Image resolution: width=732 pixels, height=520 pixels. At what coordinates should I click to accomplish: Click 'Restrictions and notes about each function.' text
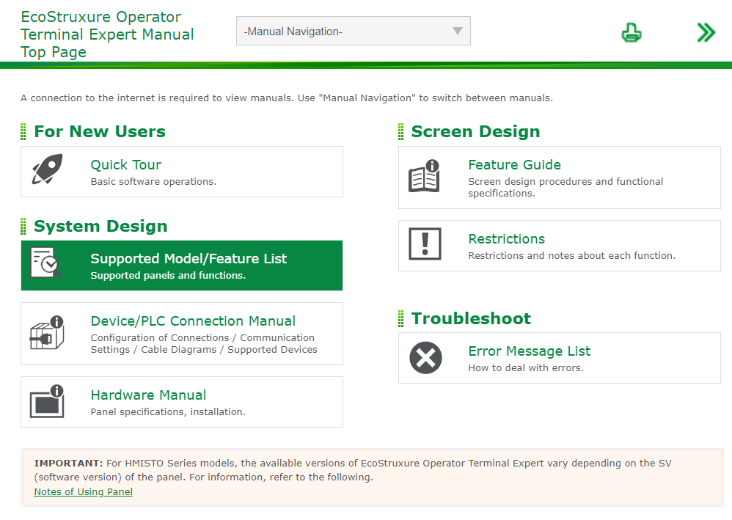click(572, 256)
